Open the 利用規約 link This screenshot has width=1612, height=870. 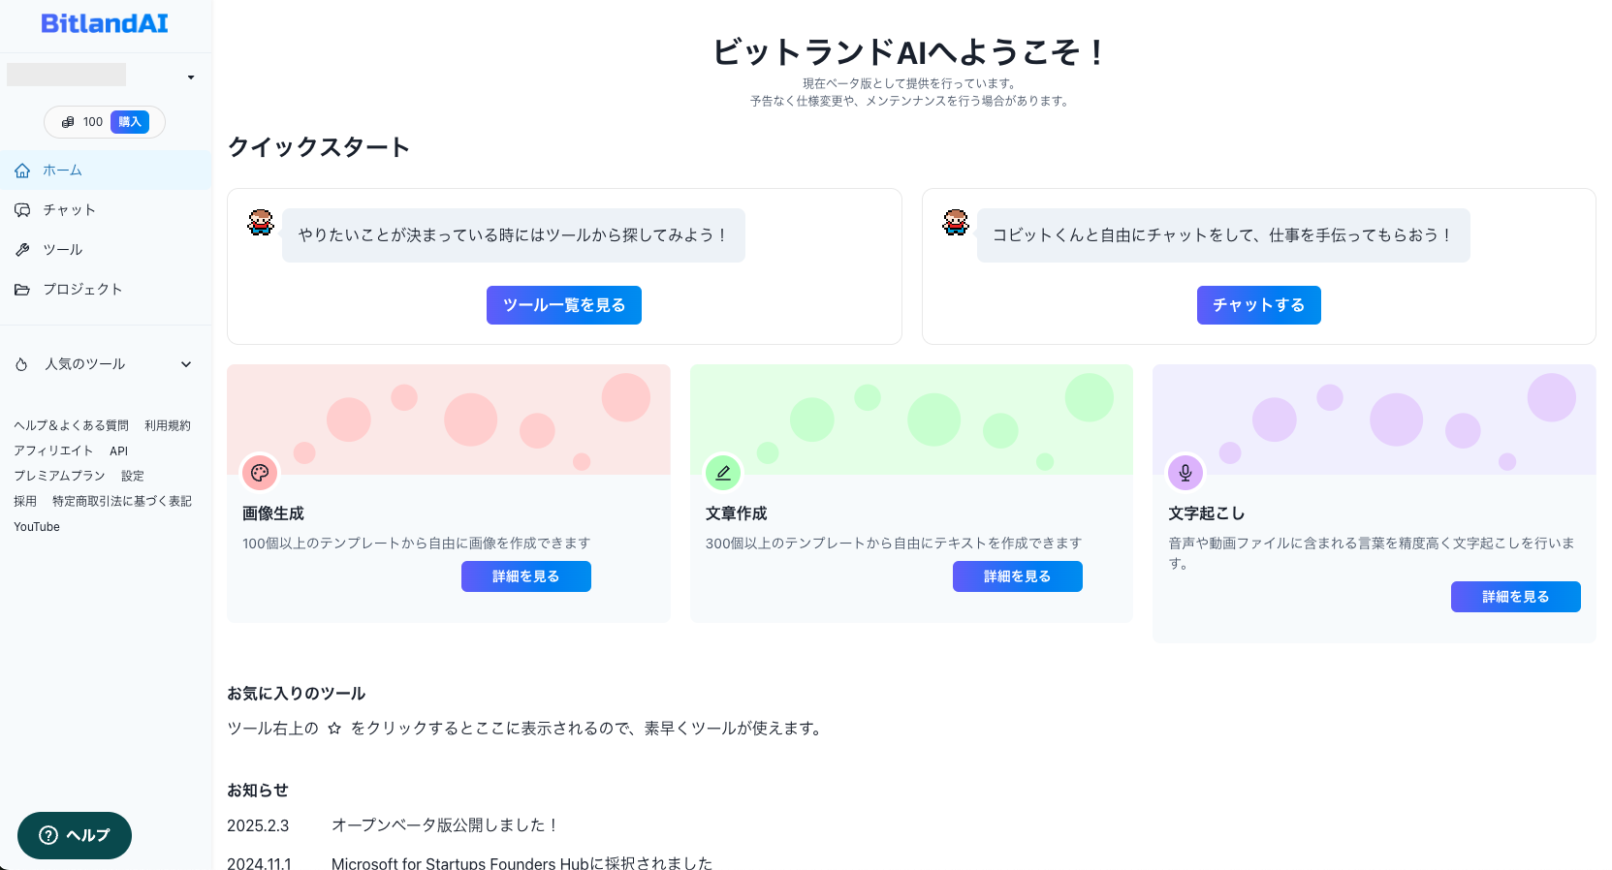click(x=168, y=425)
